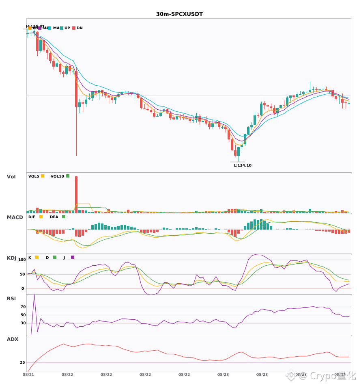
Task: Click the cyan MA legend swatch
Action: coord(49,28)
